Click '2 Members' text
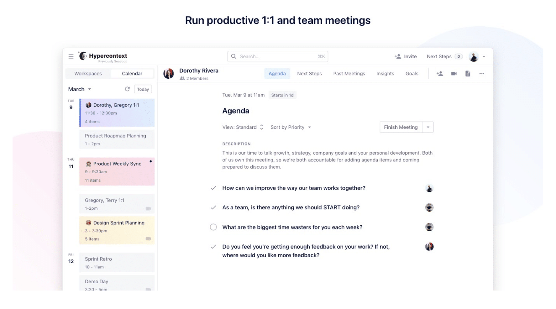 [x=197, y=78]
